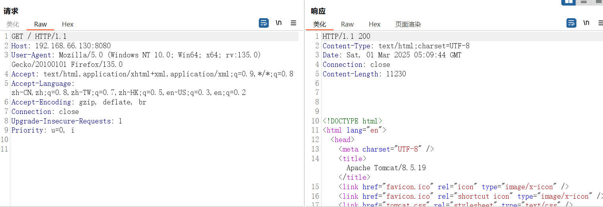The image size is (603, 207).
Task: Switch the request view to Hex
Action: pos(68,24)
